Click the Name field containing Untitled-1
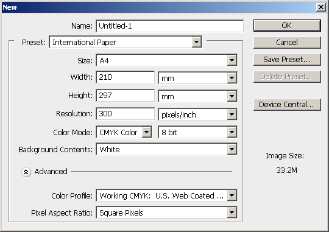 click(x=170, y=26)
